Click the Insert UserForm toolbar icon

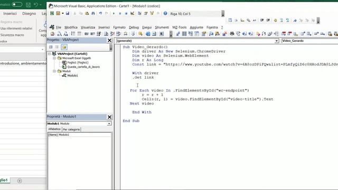click(58, 14)
